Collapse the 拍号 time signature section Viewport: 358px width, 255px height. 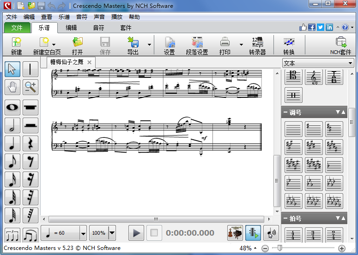(285, 218)
